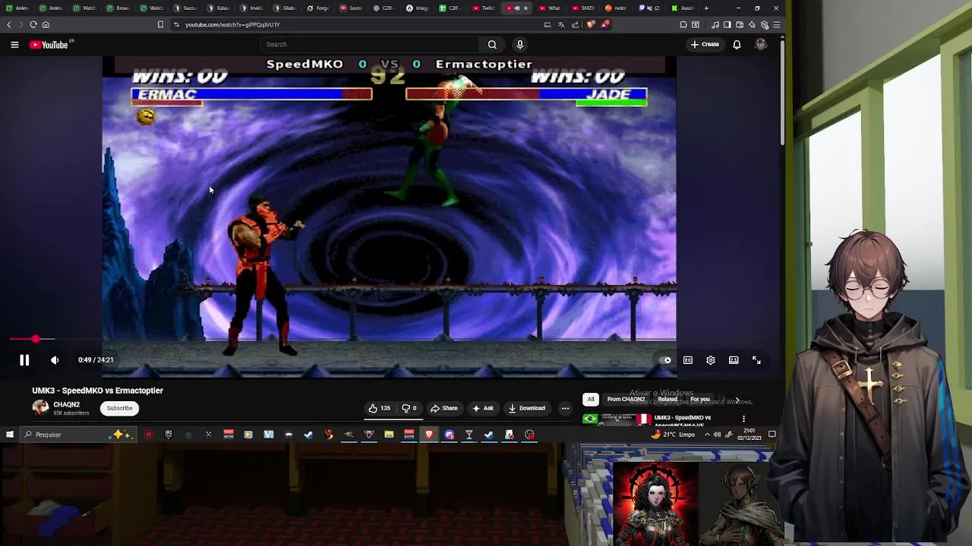Open the Brave Rewards triangle icon

604,24
